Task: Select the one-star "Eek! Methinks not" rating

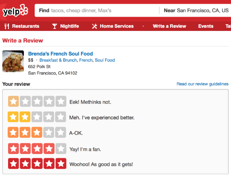Action: (13, 102)
